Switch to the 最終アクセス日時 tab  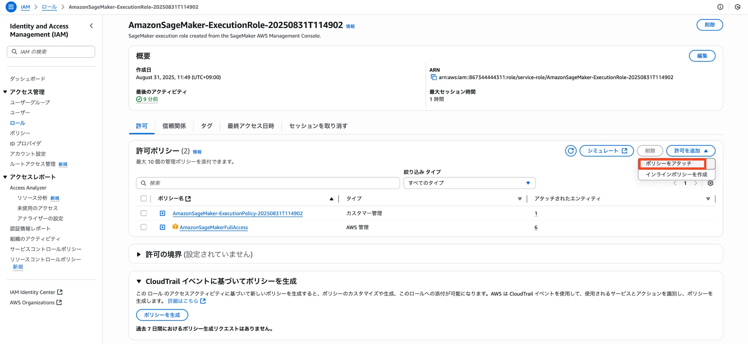pyautogui.click(x=251, y=126)
